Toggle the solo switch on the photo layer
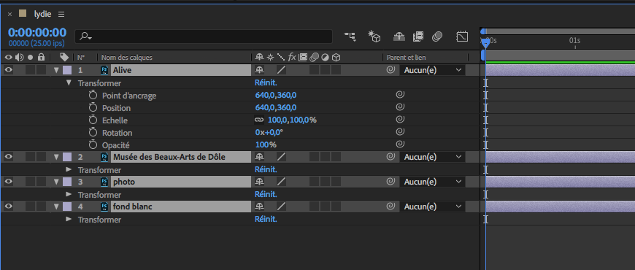The width and height of the screenshot is (635, 270). (31, 182)
